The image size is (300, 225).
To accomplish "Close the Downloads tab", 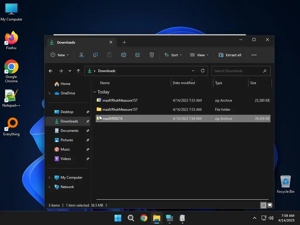I will tap(111, 42).
